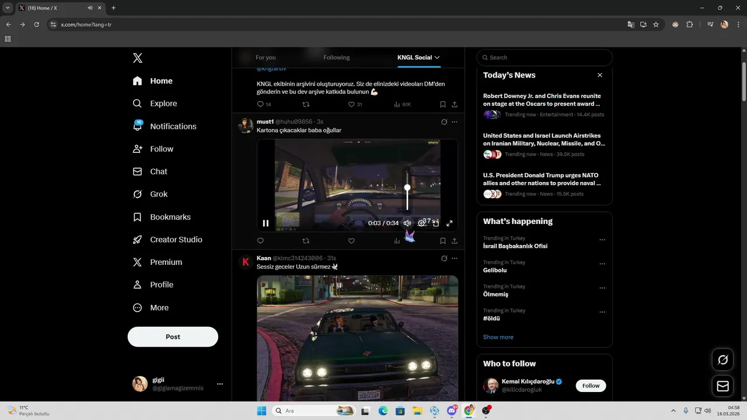Open the Kaan post car image
This screenshot has height=420, width=747.
click(357, 338)
